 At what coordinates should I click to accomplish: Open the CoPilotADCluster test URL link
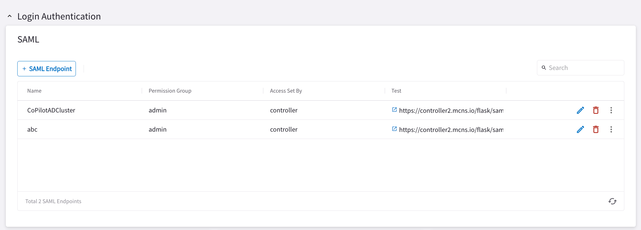(x=451, y=111)
